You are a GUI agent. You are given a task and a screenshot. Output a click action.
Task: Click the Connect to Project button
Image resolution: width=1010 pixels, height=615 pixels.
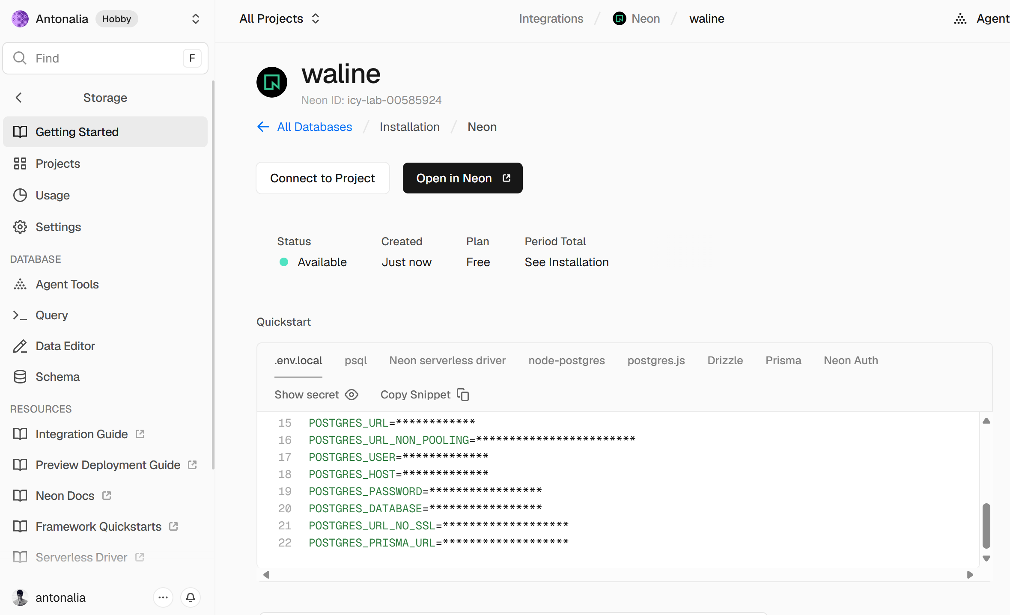tap(323, 178)
